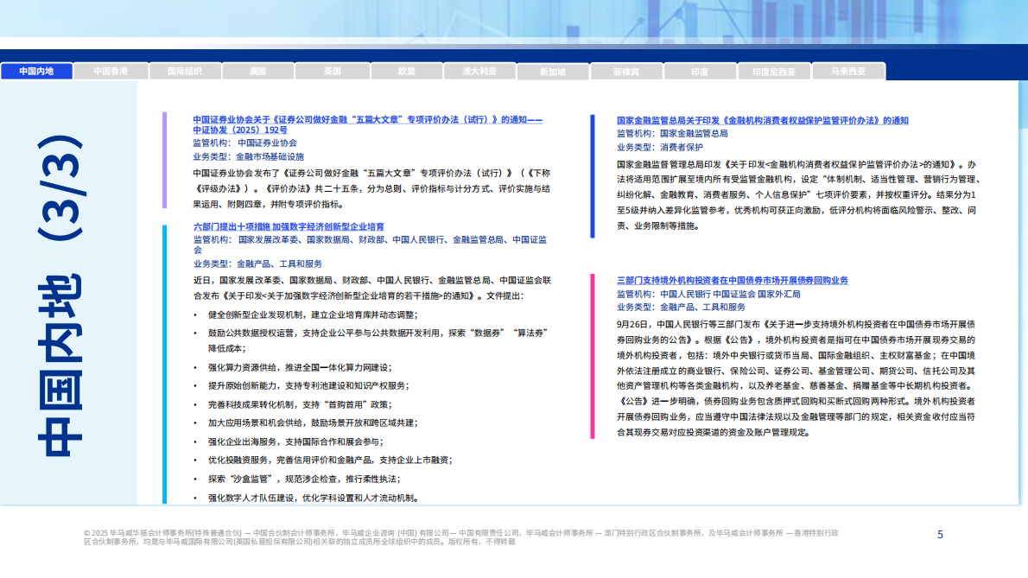The width and height of the screenshot is (1028, 578).
Task: Switch to the 新加坡 tab
Action: coord(553,71)
